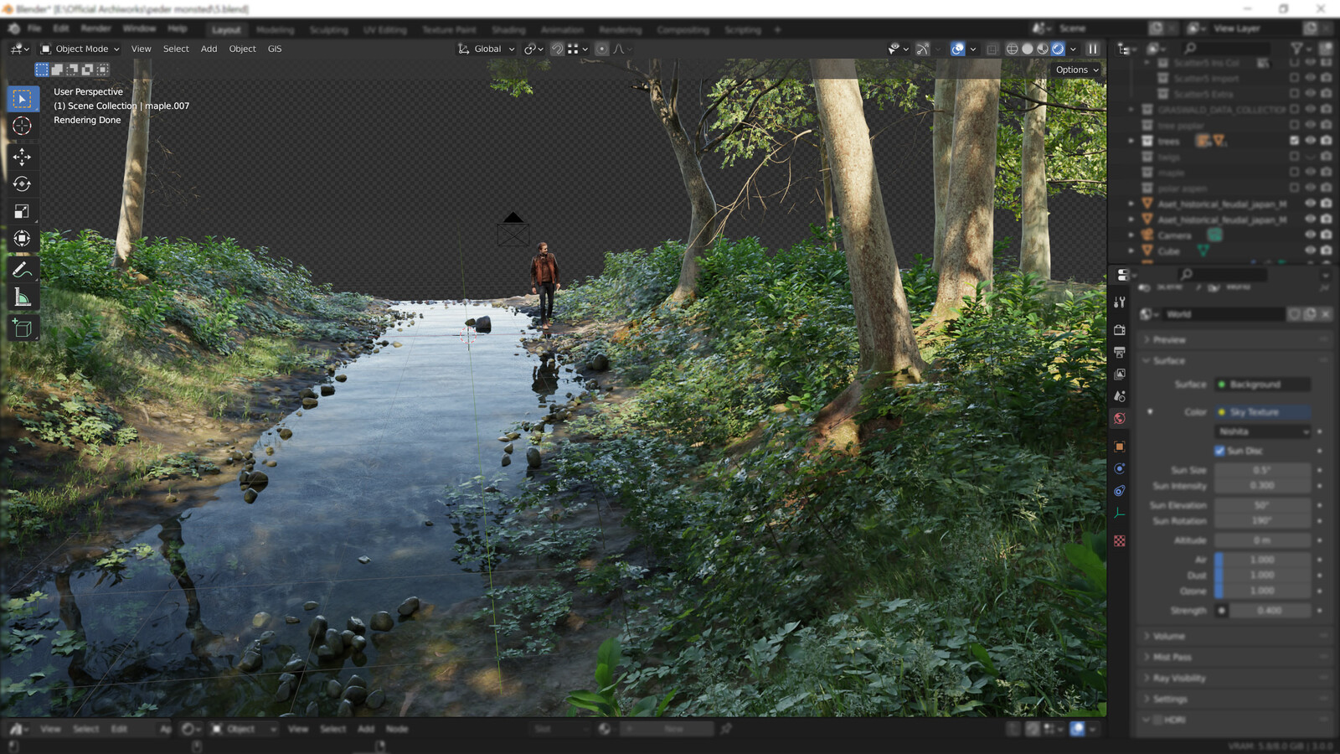Uncheck the Sun Disc checkbox
The width and height of the screenshot is (1340, 754).
point(1219,451)
